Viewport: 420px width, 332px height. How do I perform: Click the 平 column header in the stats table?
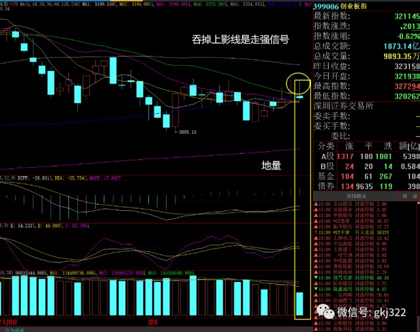pos(369,146)
